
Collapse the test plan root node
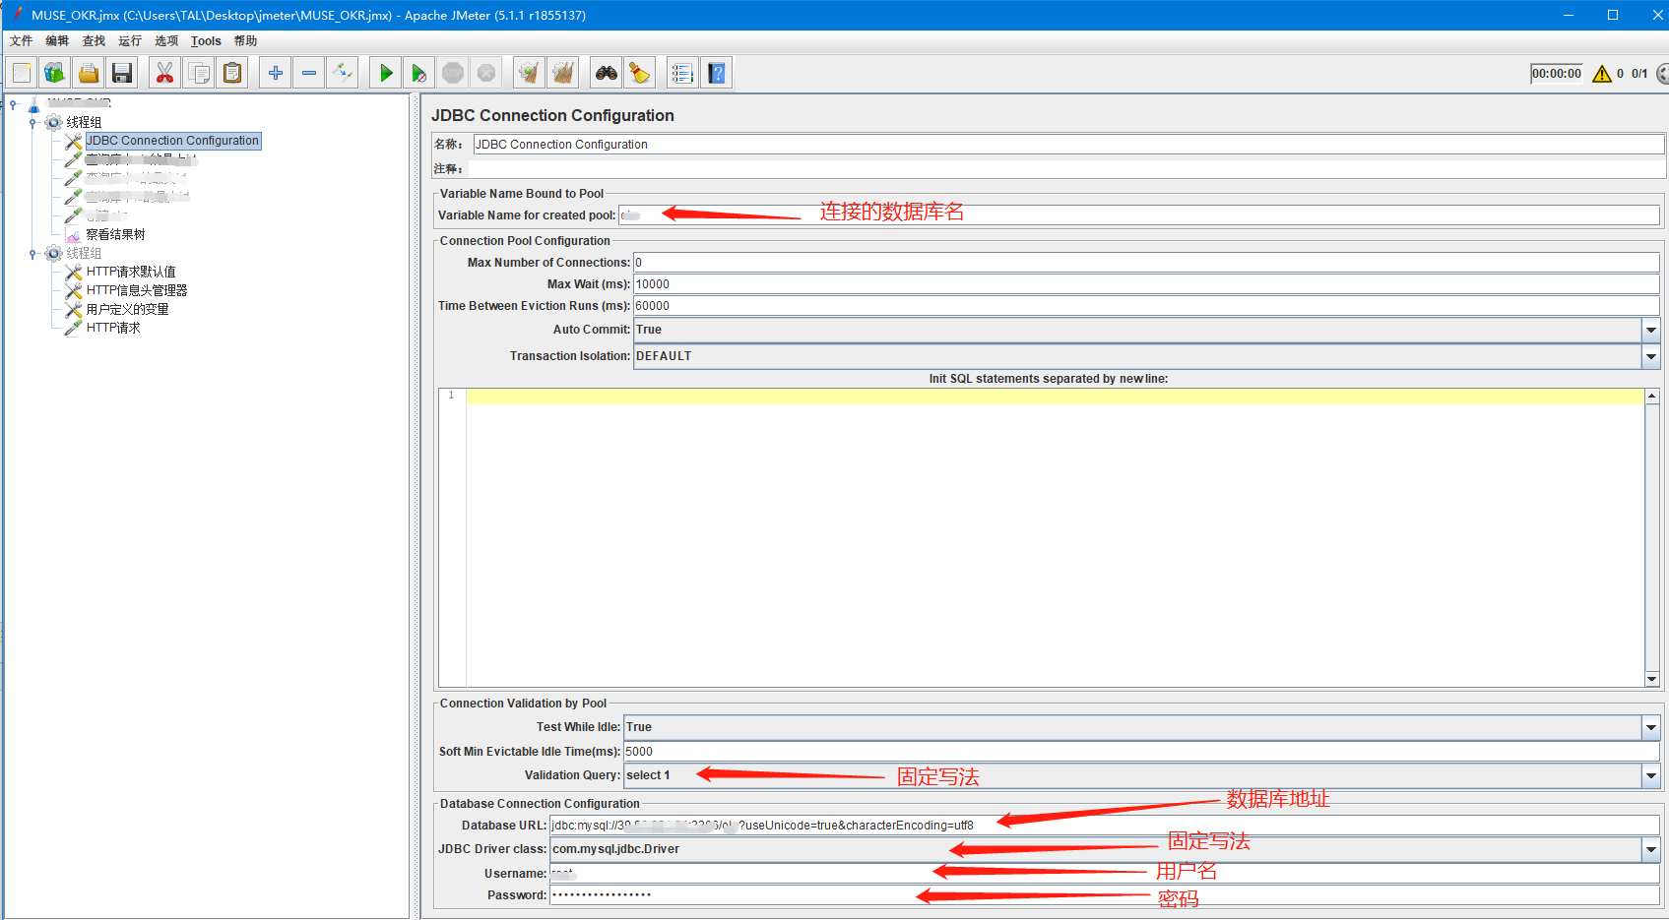(13, 104)
